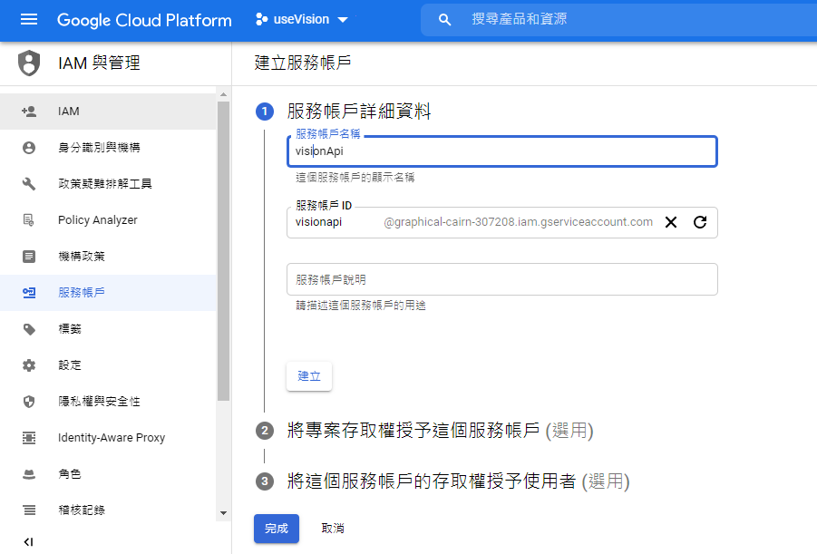
Task: Click the Google Cloud Platform logo
Action: point(144,20)
